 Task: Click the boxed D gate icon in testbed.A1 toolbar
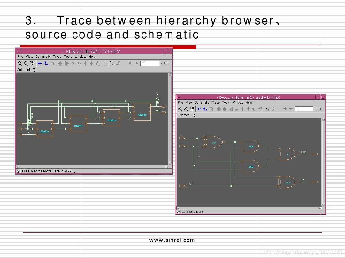tap(73, 63)
